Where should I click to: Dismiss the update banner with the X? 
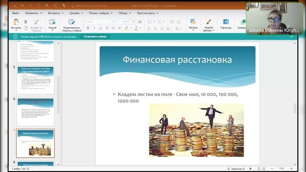pyautogui.click(x=292, y=36)
